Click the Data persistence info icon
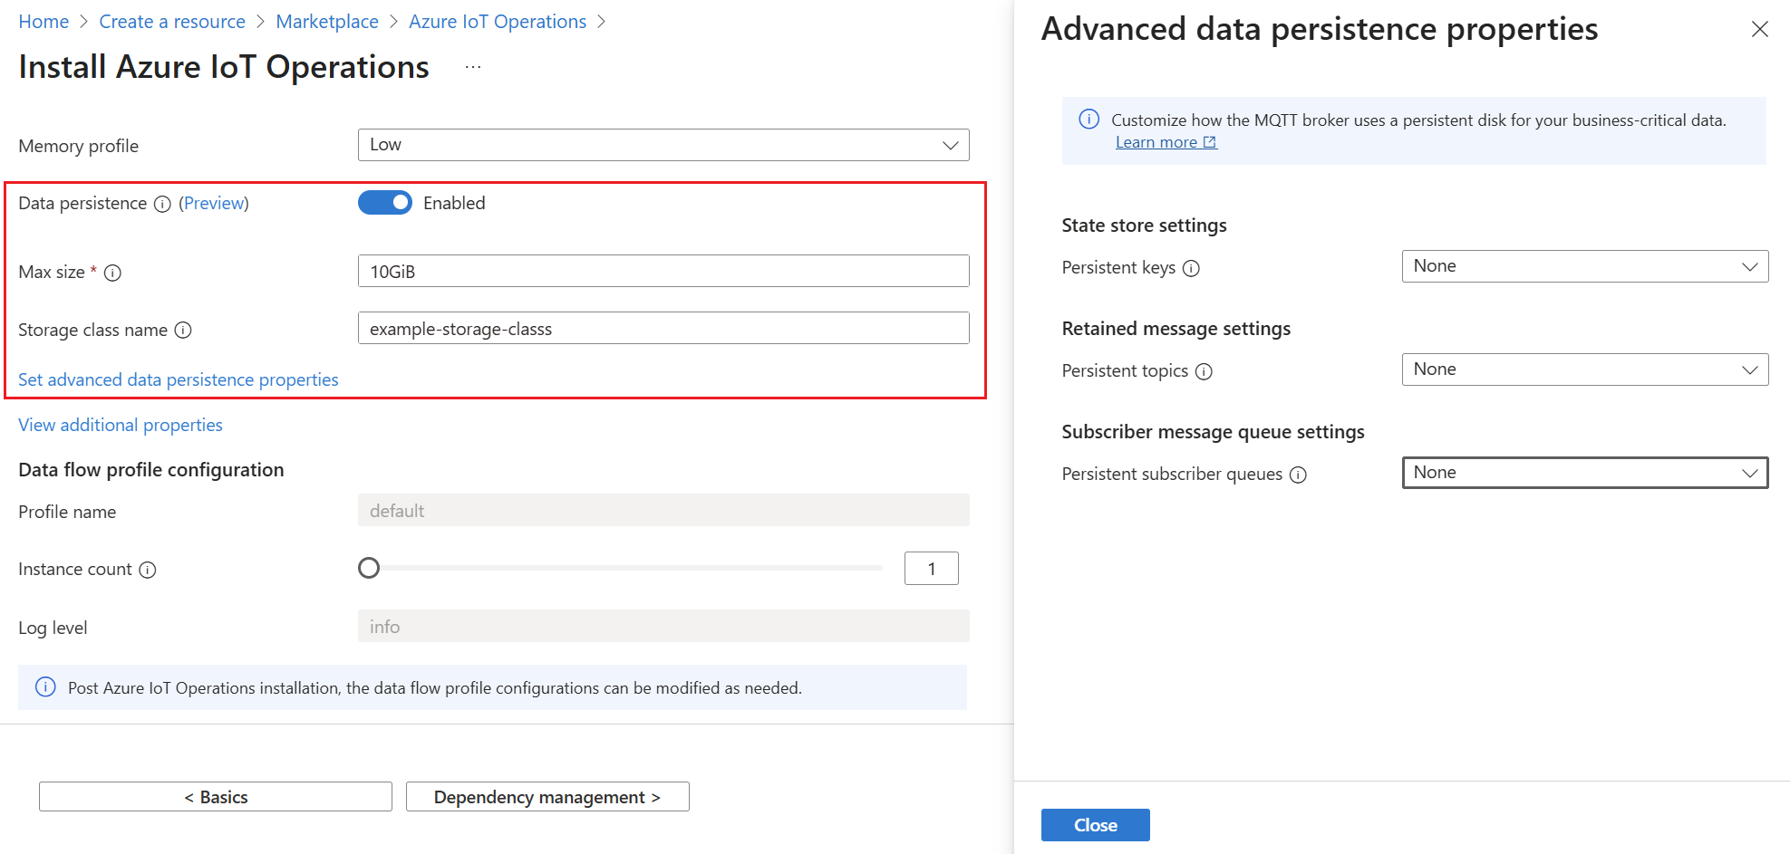This screenshot has height=854, width=1790. (x=162, y=204)
